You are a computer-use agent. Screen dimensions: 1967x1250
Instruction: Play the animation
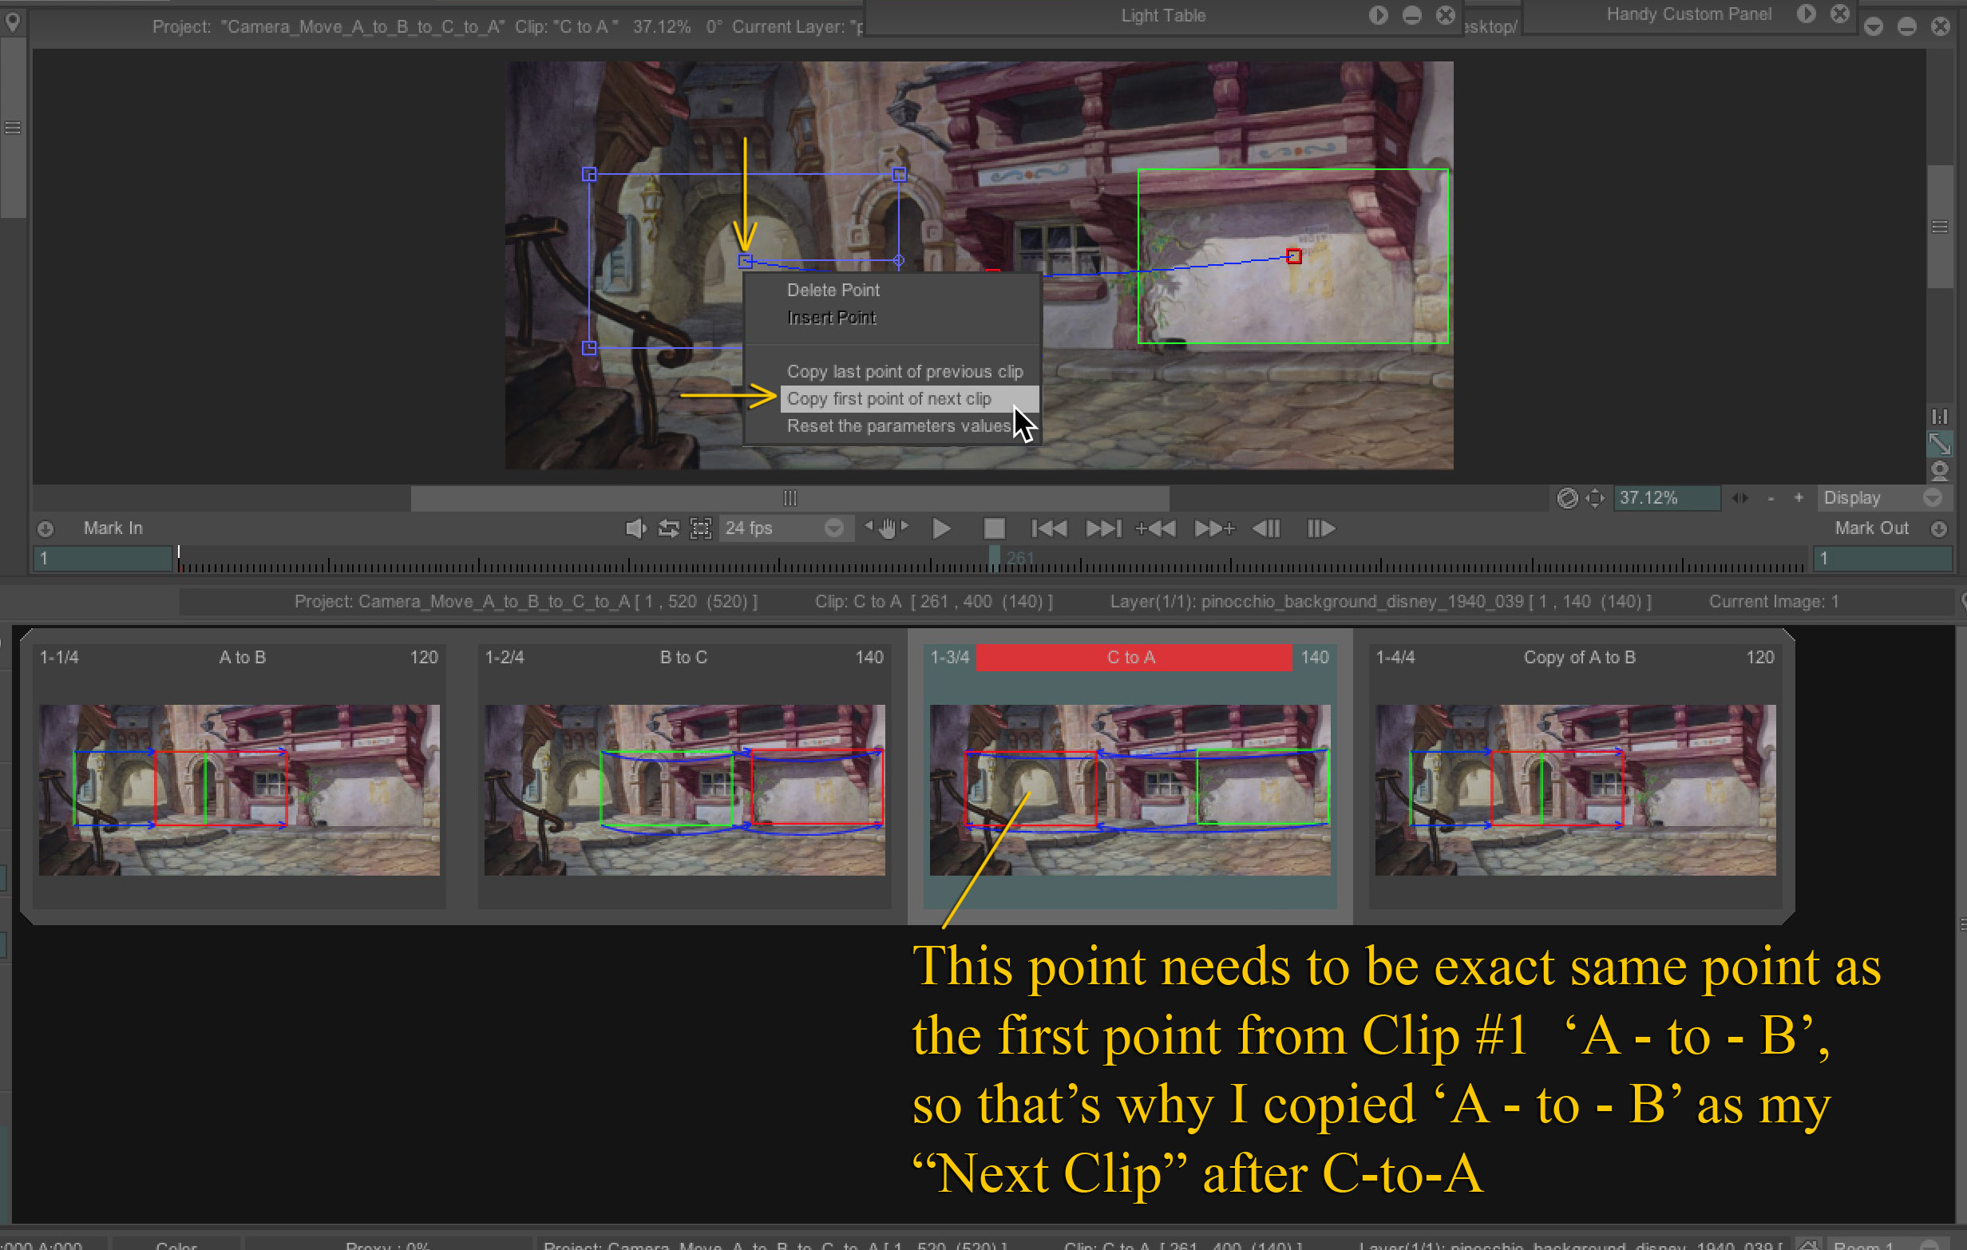tap(941, 528)
